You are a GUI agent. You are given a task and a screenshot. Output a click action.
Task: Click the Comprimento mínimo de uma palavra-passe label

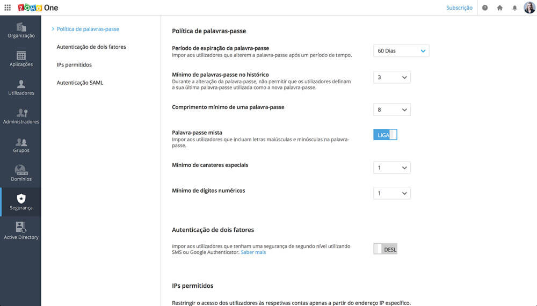click(x=228, y=107)
